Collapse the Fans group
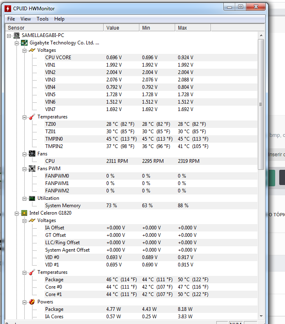This screenshot has width=285, height=324. click(24, 154)
